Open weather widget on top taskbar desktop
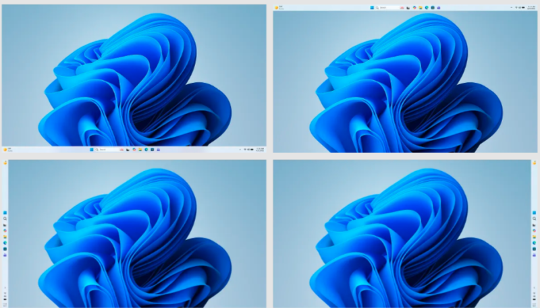This screenshot has height=308, width=540. 279,7
